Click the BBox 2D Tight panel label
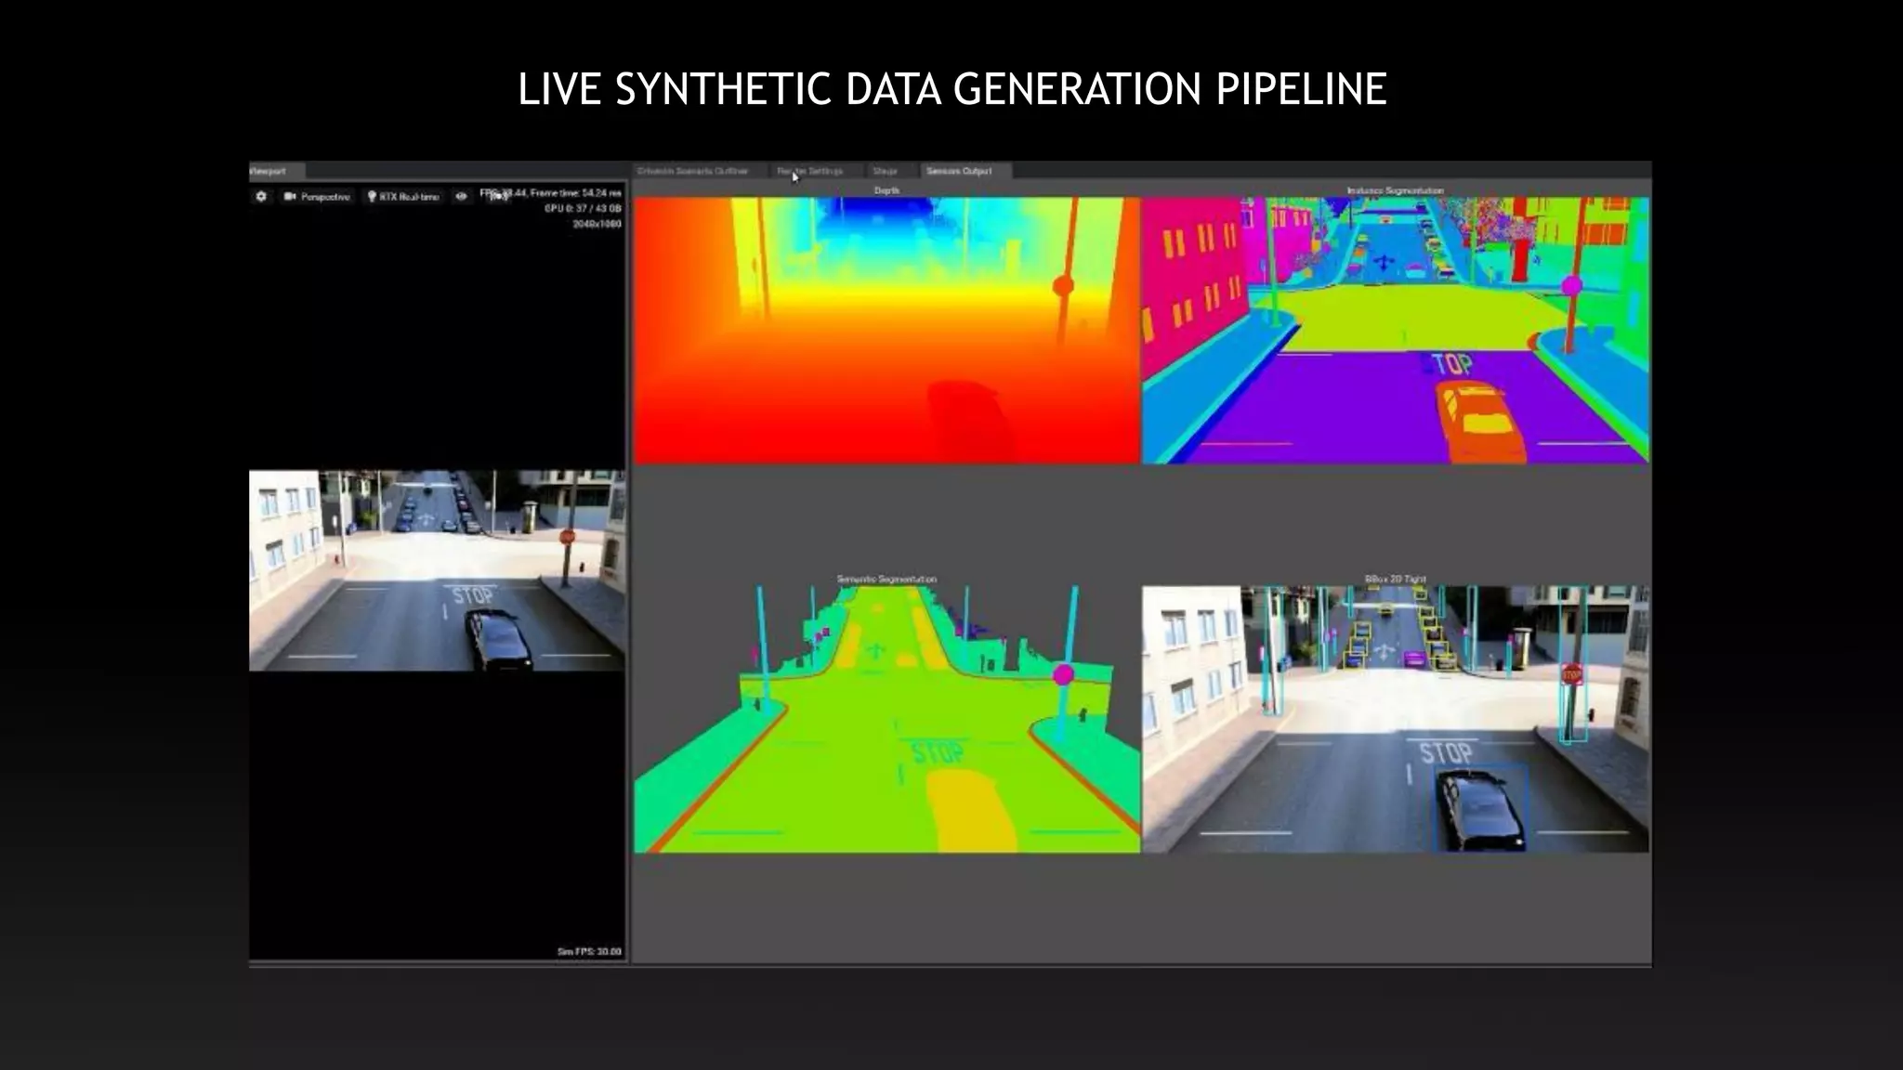The image size is (1903, 1070). (1395, 580)
